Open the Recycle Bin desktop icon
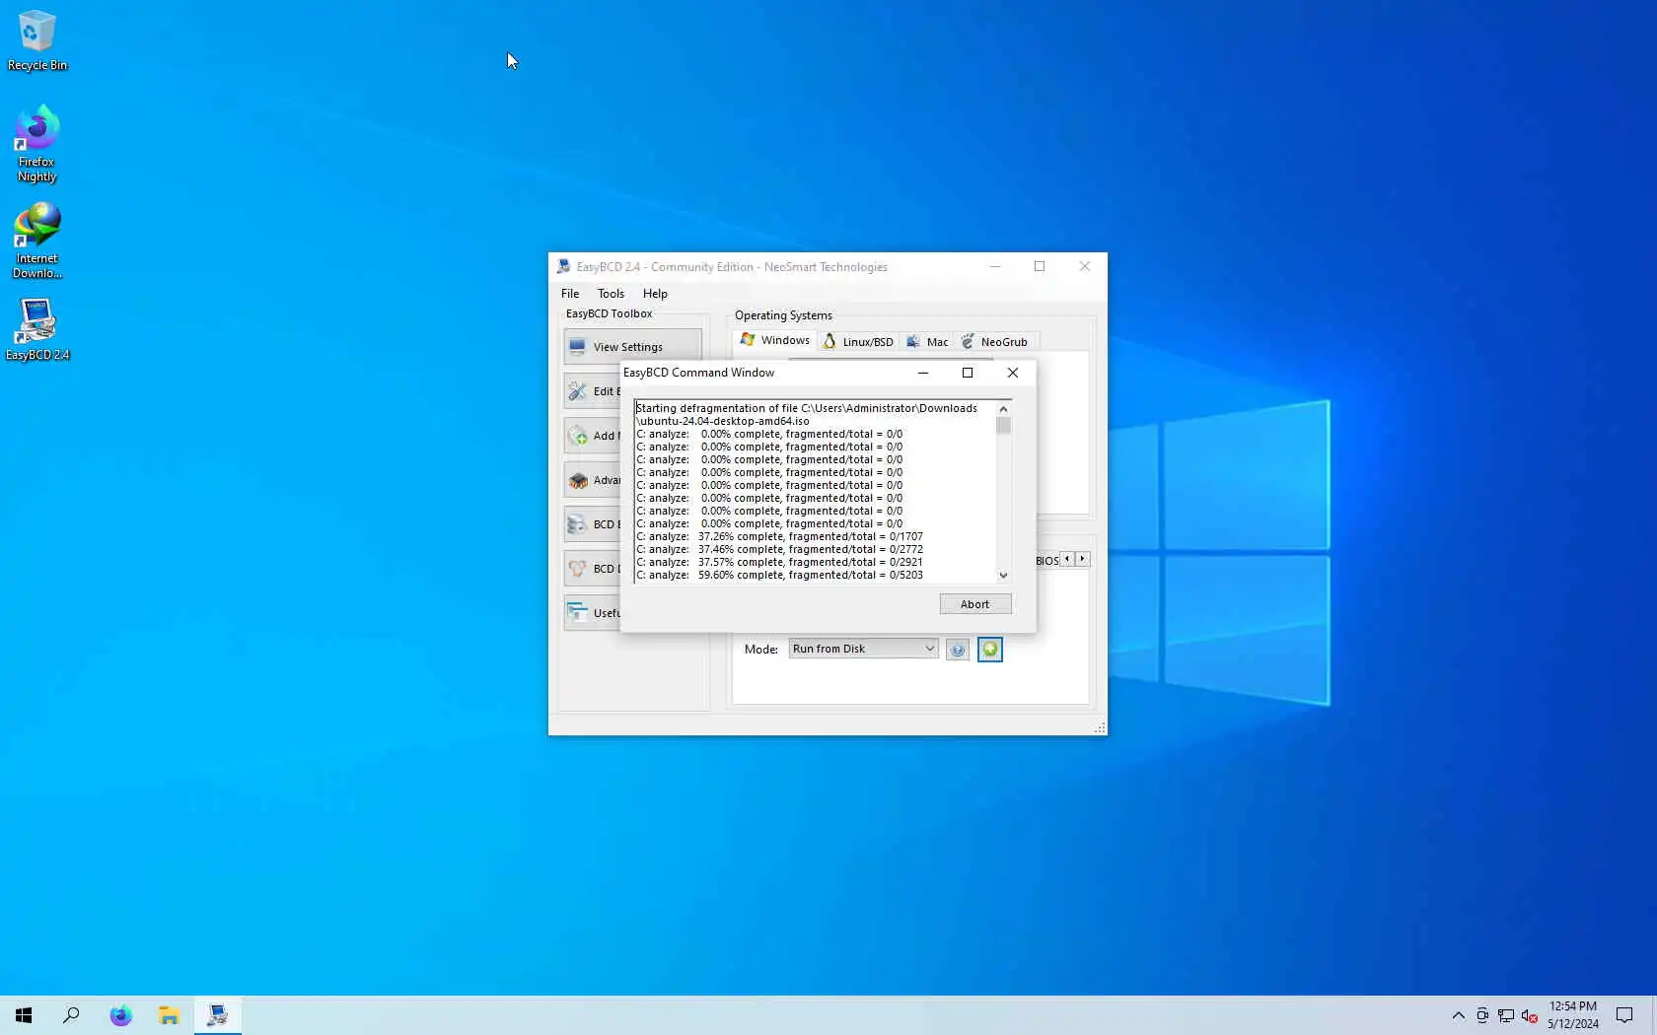This screenshot has width=1657, height=1035. tap(37, 41)
